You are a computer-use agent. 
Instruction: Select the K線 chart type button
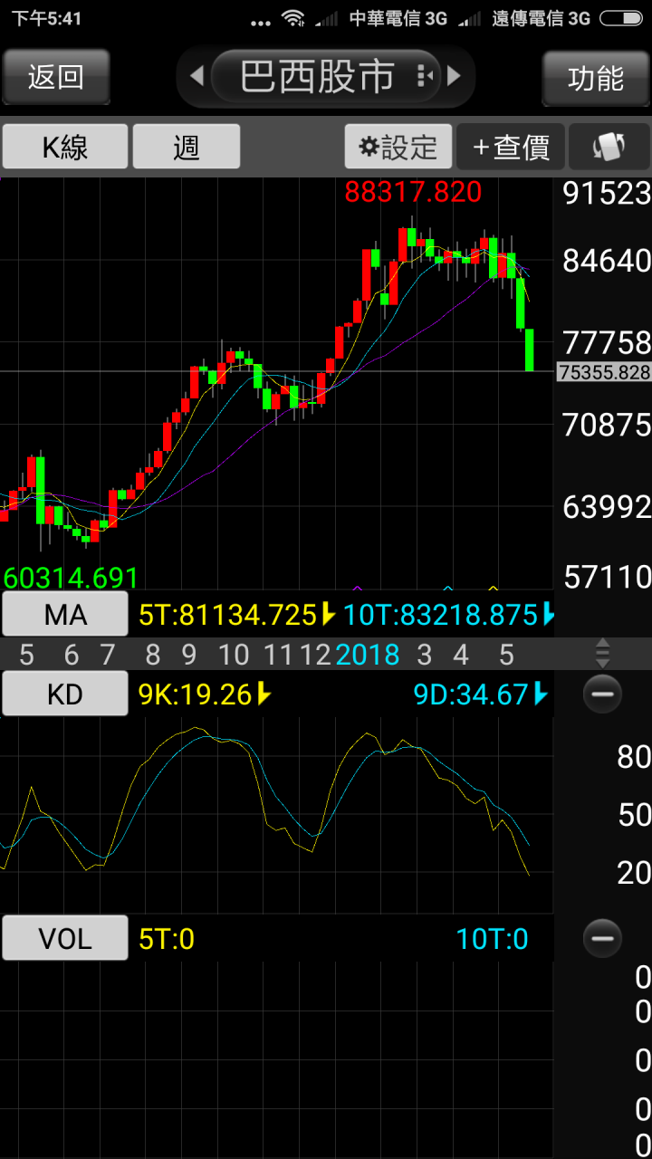point(65,147)
